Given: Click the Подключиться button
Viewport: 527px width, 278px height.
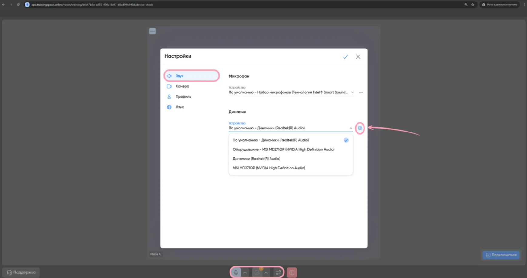Looking at the screenshot, I should [501, 255].
